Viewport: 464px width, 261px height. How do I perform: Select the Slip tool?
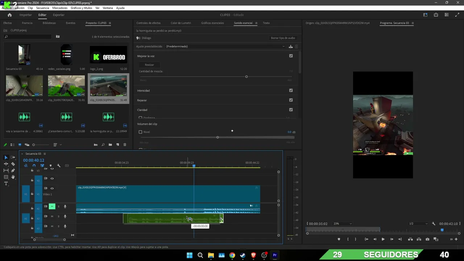6,170
